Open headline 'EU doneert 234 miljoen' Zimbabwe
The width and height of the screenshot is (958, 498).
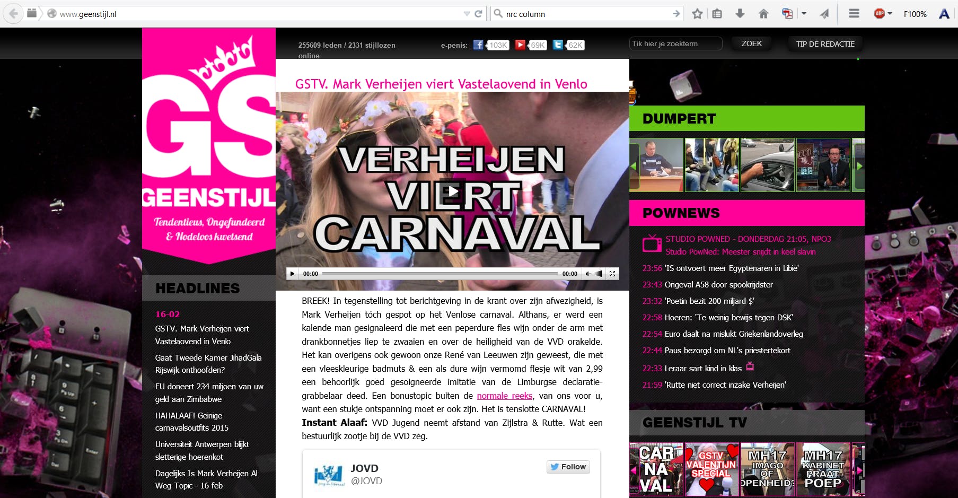[209, 393]
